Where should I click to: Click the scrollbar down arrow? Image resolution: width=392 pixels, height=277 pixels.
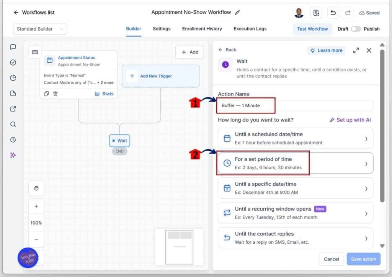(x=382, y=246)
